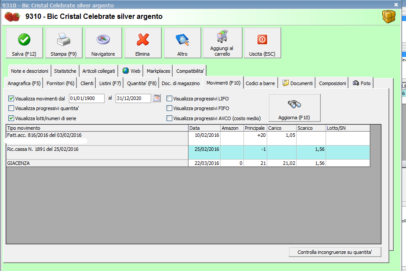Image resolution: width=406 pixels, height=271 pixels.
Task: Uncheck Visualizza movimenti dal checkbox
Action: (x=11, y=98)
